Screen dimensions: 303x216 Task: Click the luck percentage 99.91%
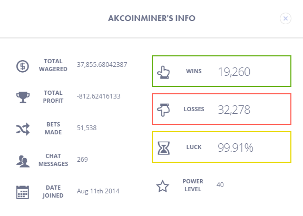(x=236, y=148)
